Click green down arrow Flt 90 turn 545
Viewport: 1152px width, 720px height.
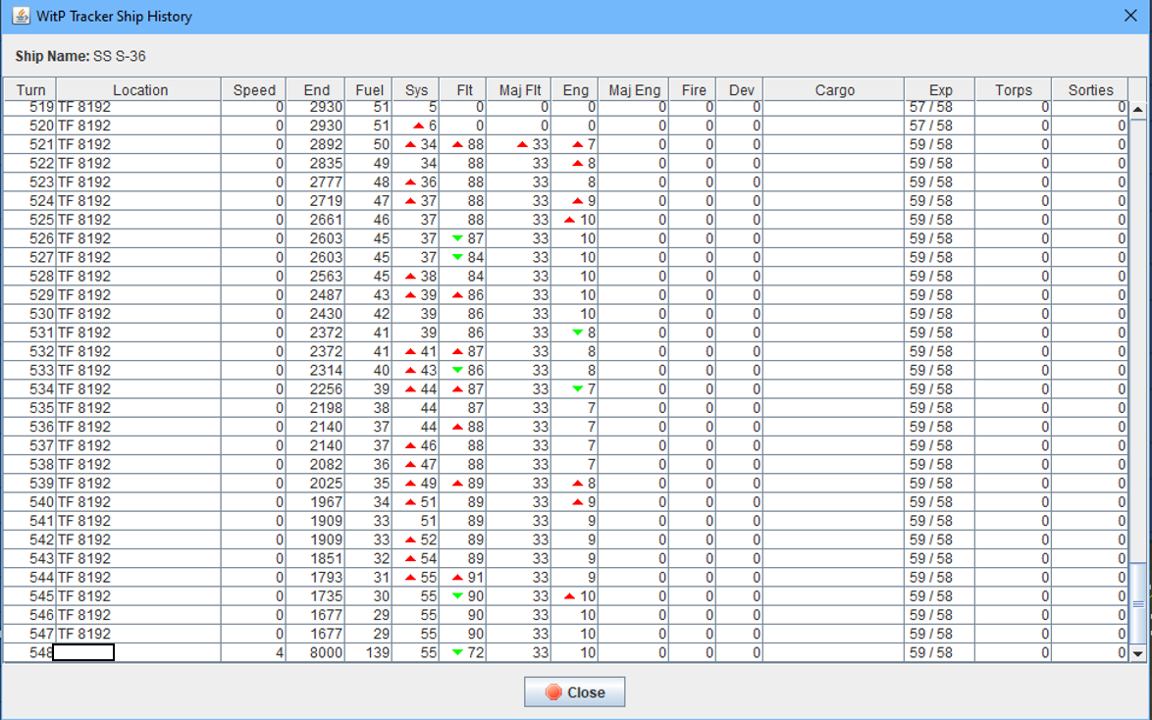457,595
